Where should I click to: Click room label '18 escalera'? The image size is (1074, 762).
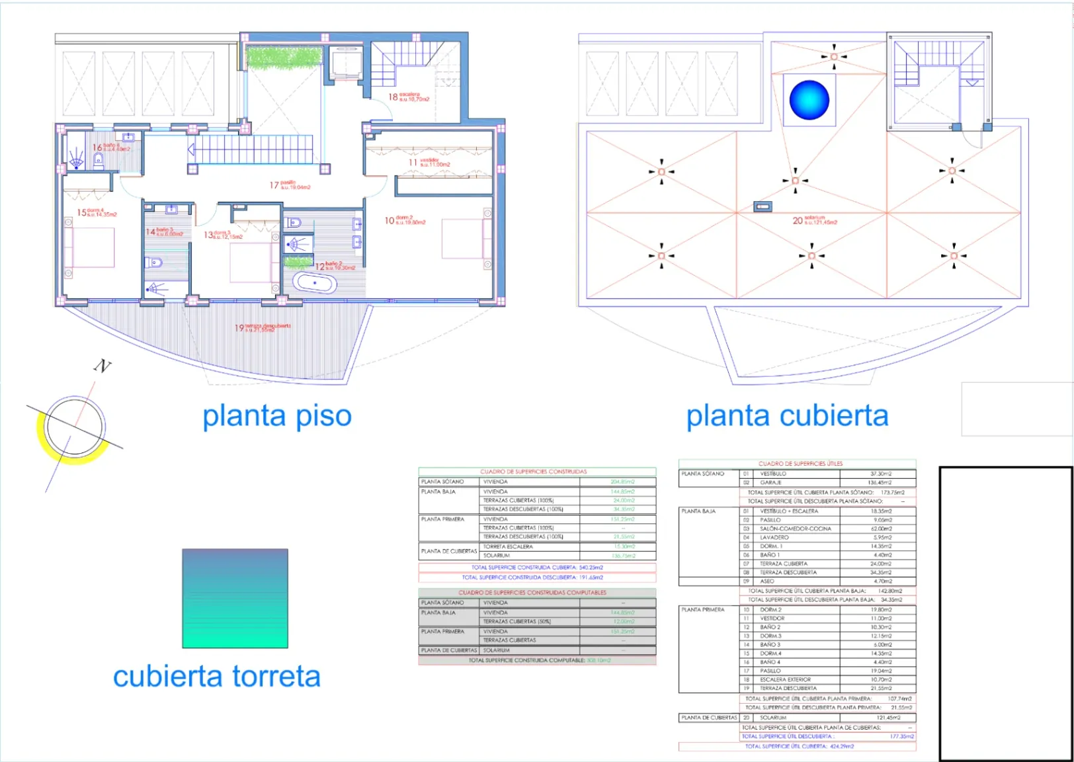[409, 97]
